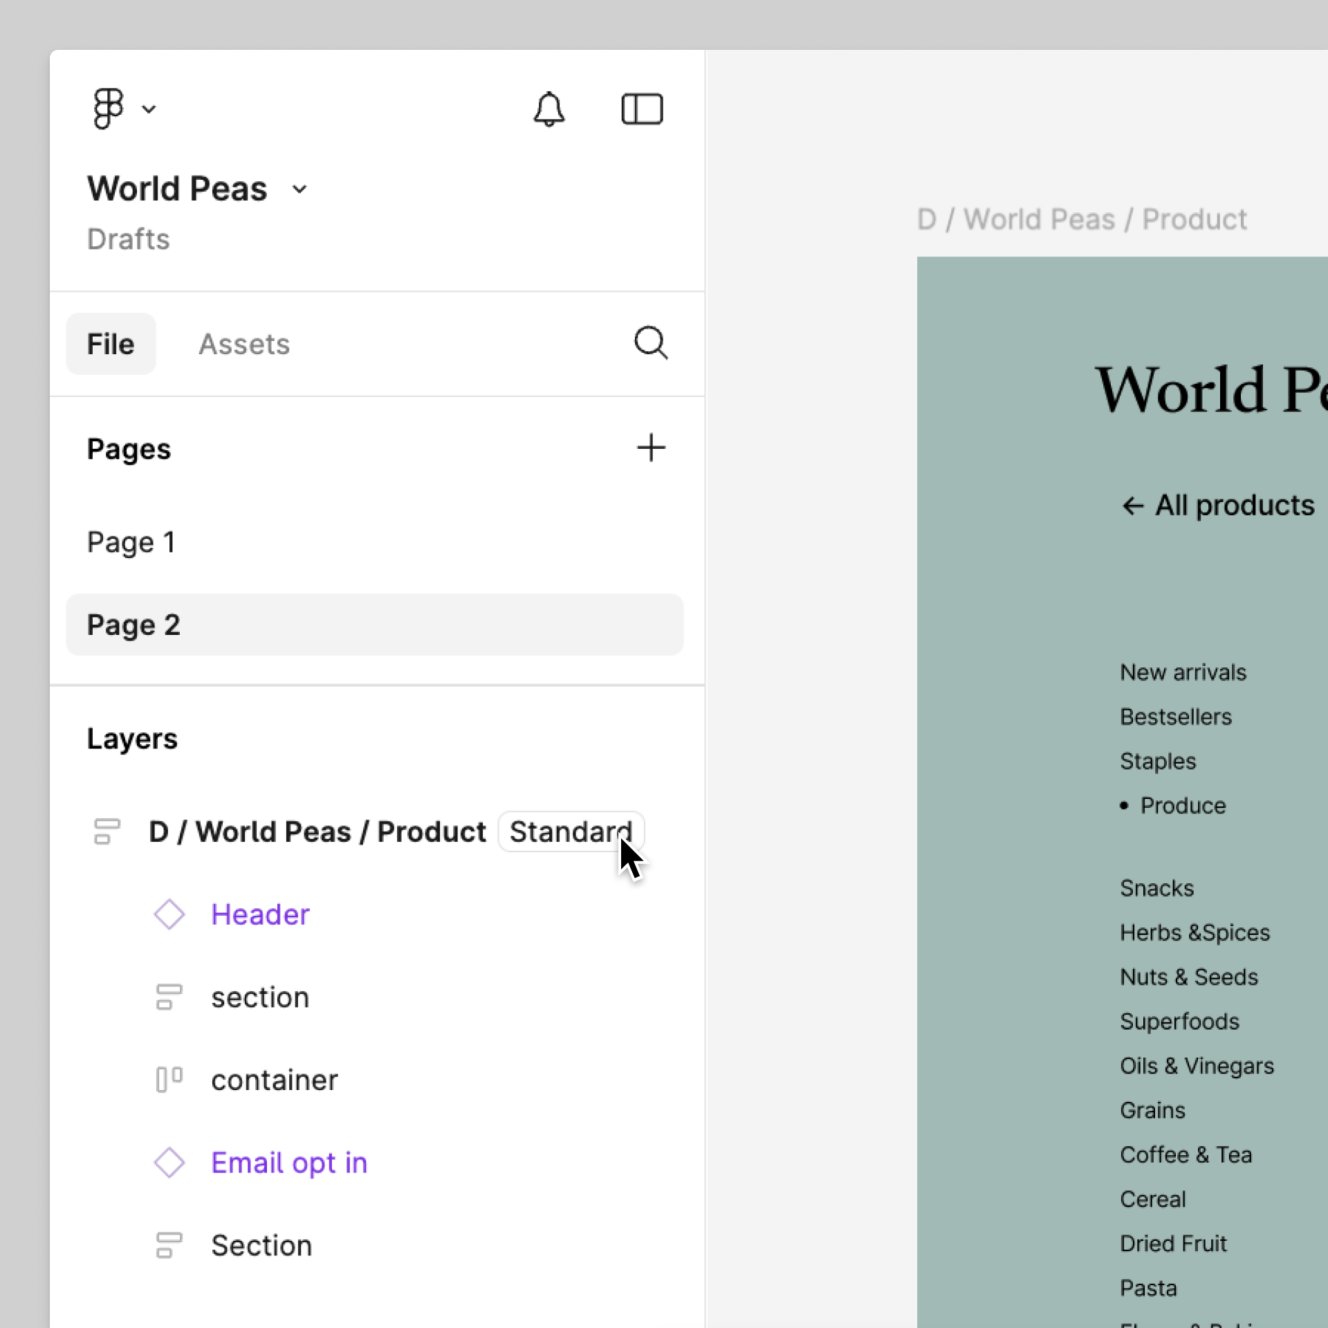Click the All products back link

point(1217,506)
